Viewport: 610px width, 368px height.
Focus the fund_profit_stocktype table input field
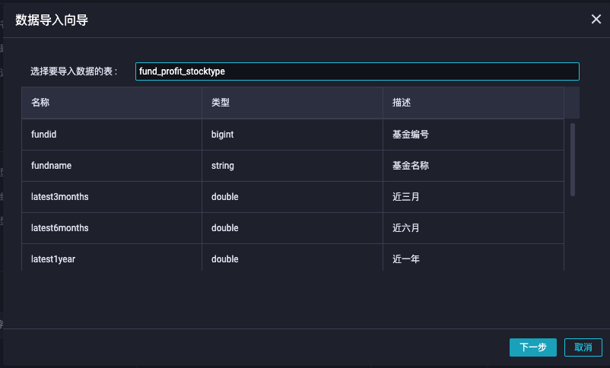357,71
